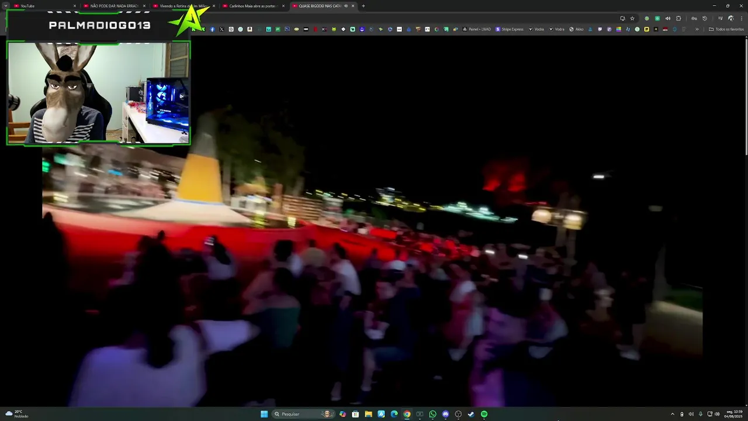Image resolution: width=748 pixels, height=421 pixels.
Task: Open Microsoft Edge from taskbar
Action: [x=394, y=414]
